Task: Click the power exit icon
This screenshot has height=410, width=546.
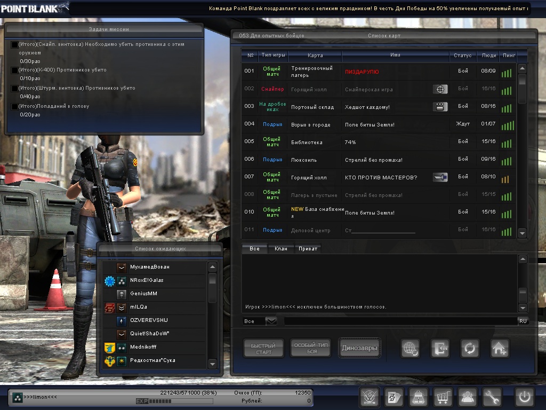Action: click(x=524, y=397)
